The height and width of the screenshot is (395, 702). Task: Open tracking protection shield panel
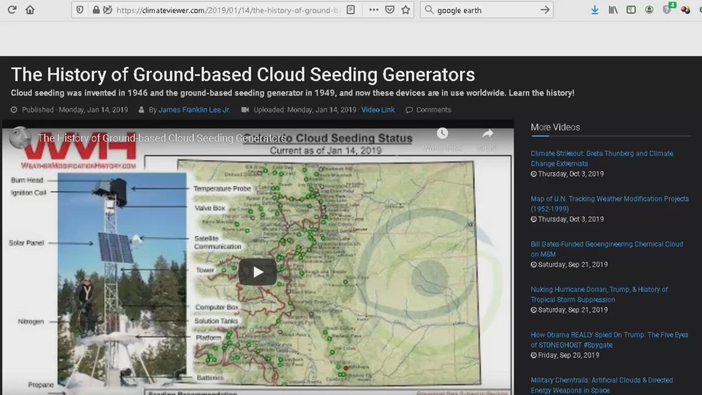[80, 10]
